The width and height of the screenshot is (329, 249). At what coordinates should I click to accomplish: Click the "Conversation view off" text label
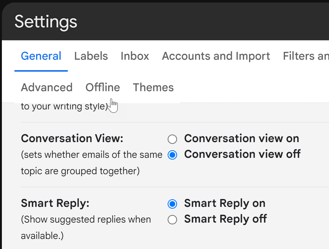point(242,154)
